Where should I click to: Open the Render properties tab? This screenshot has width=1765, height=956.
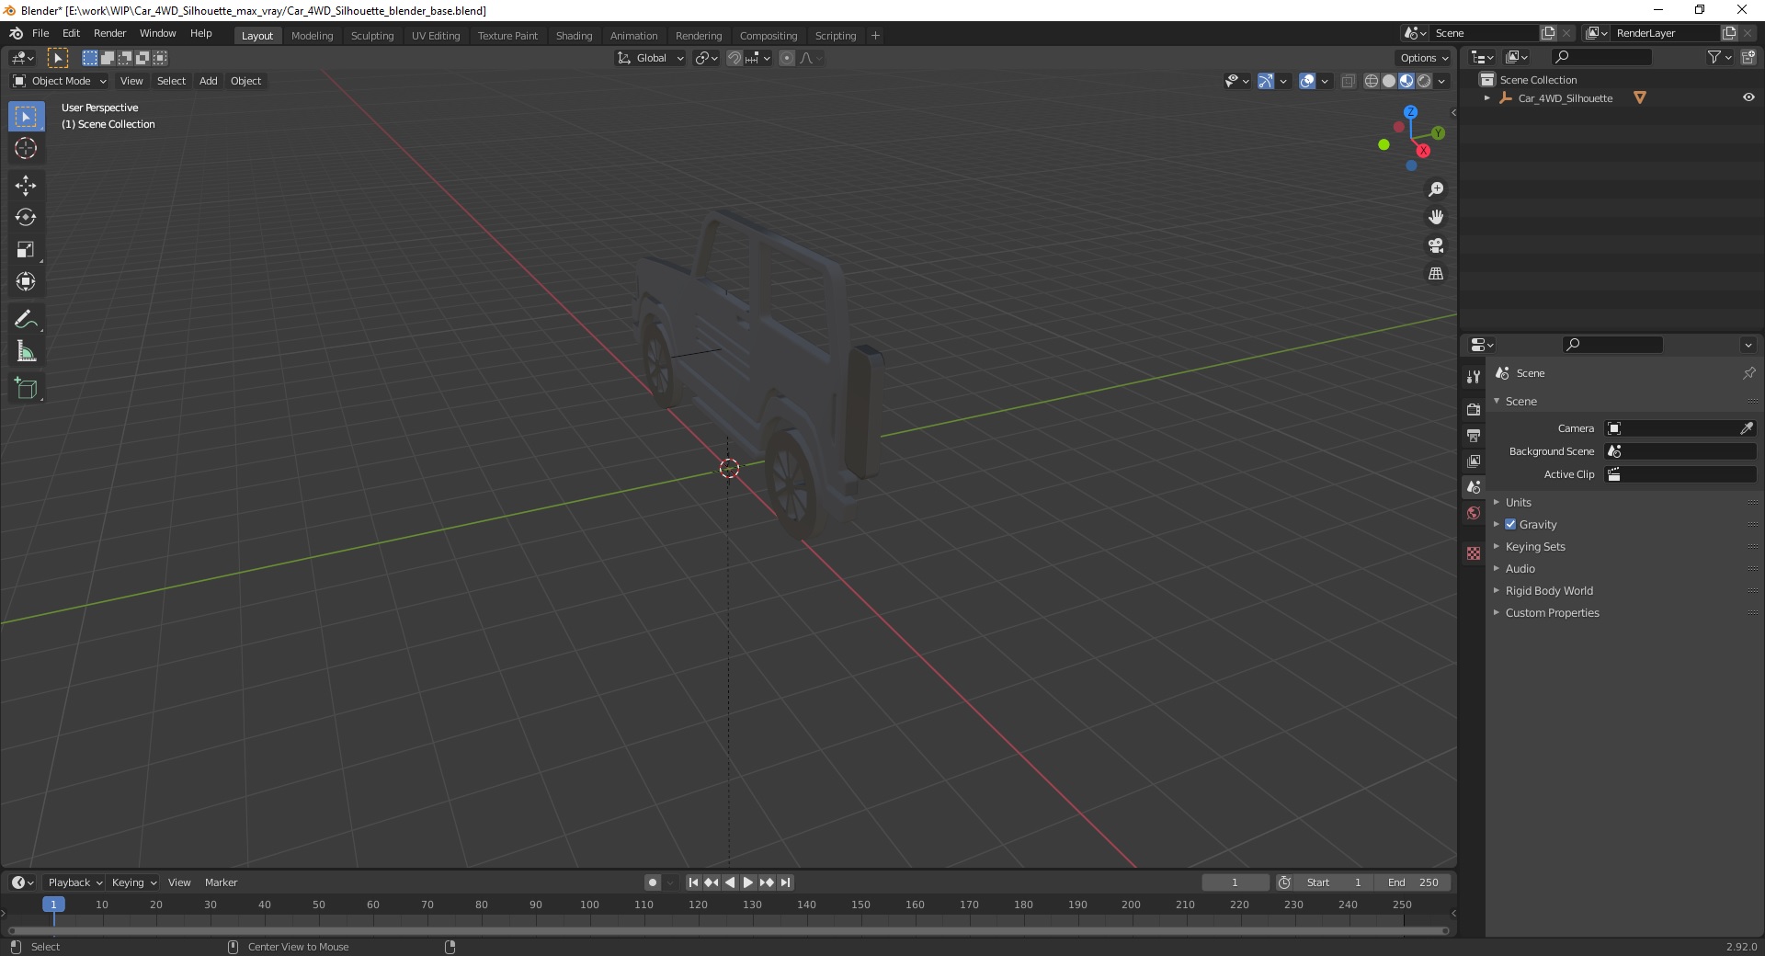1474,409
